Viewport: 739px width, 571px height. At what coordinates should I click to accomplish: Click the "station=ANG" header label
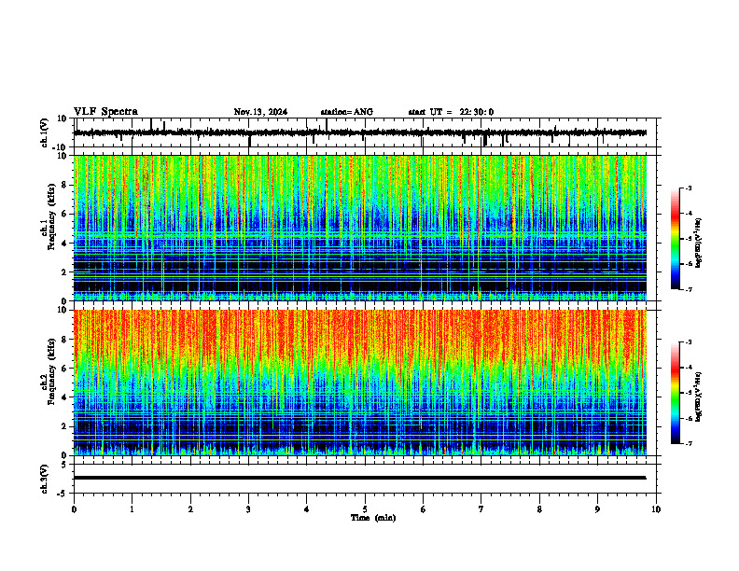coord(347,112)
